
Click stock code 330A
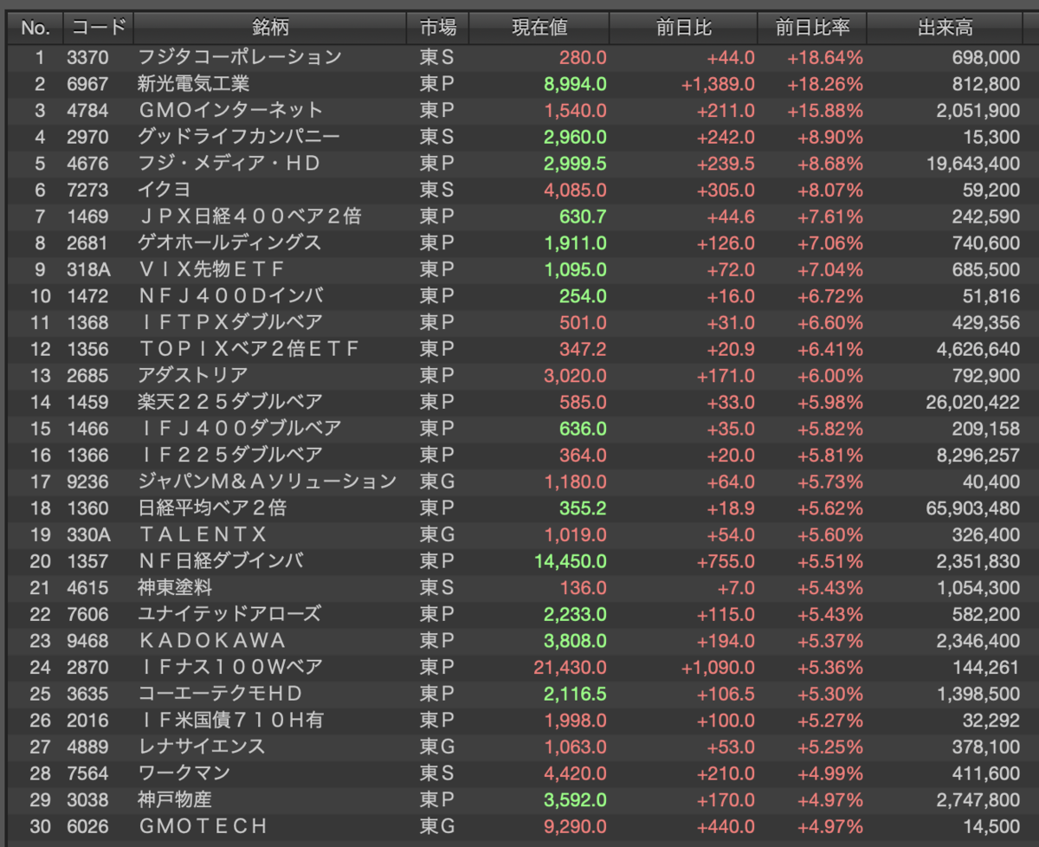coord(88,534)
